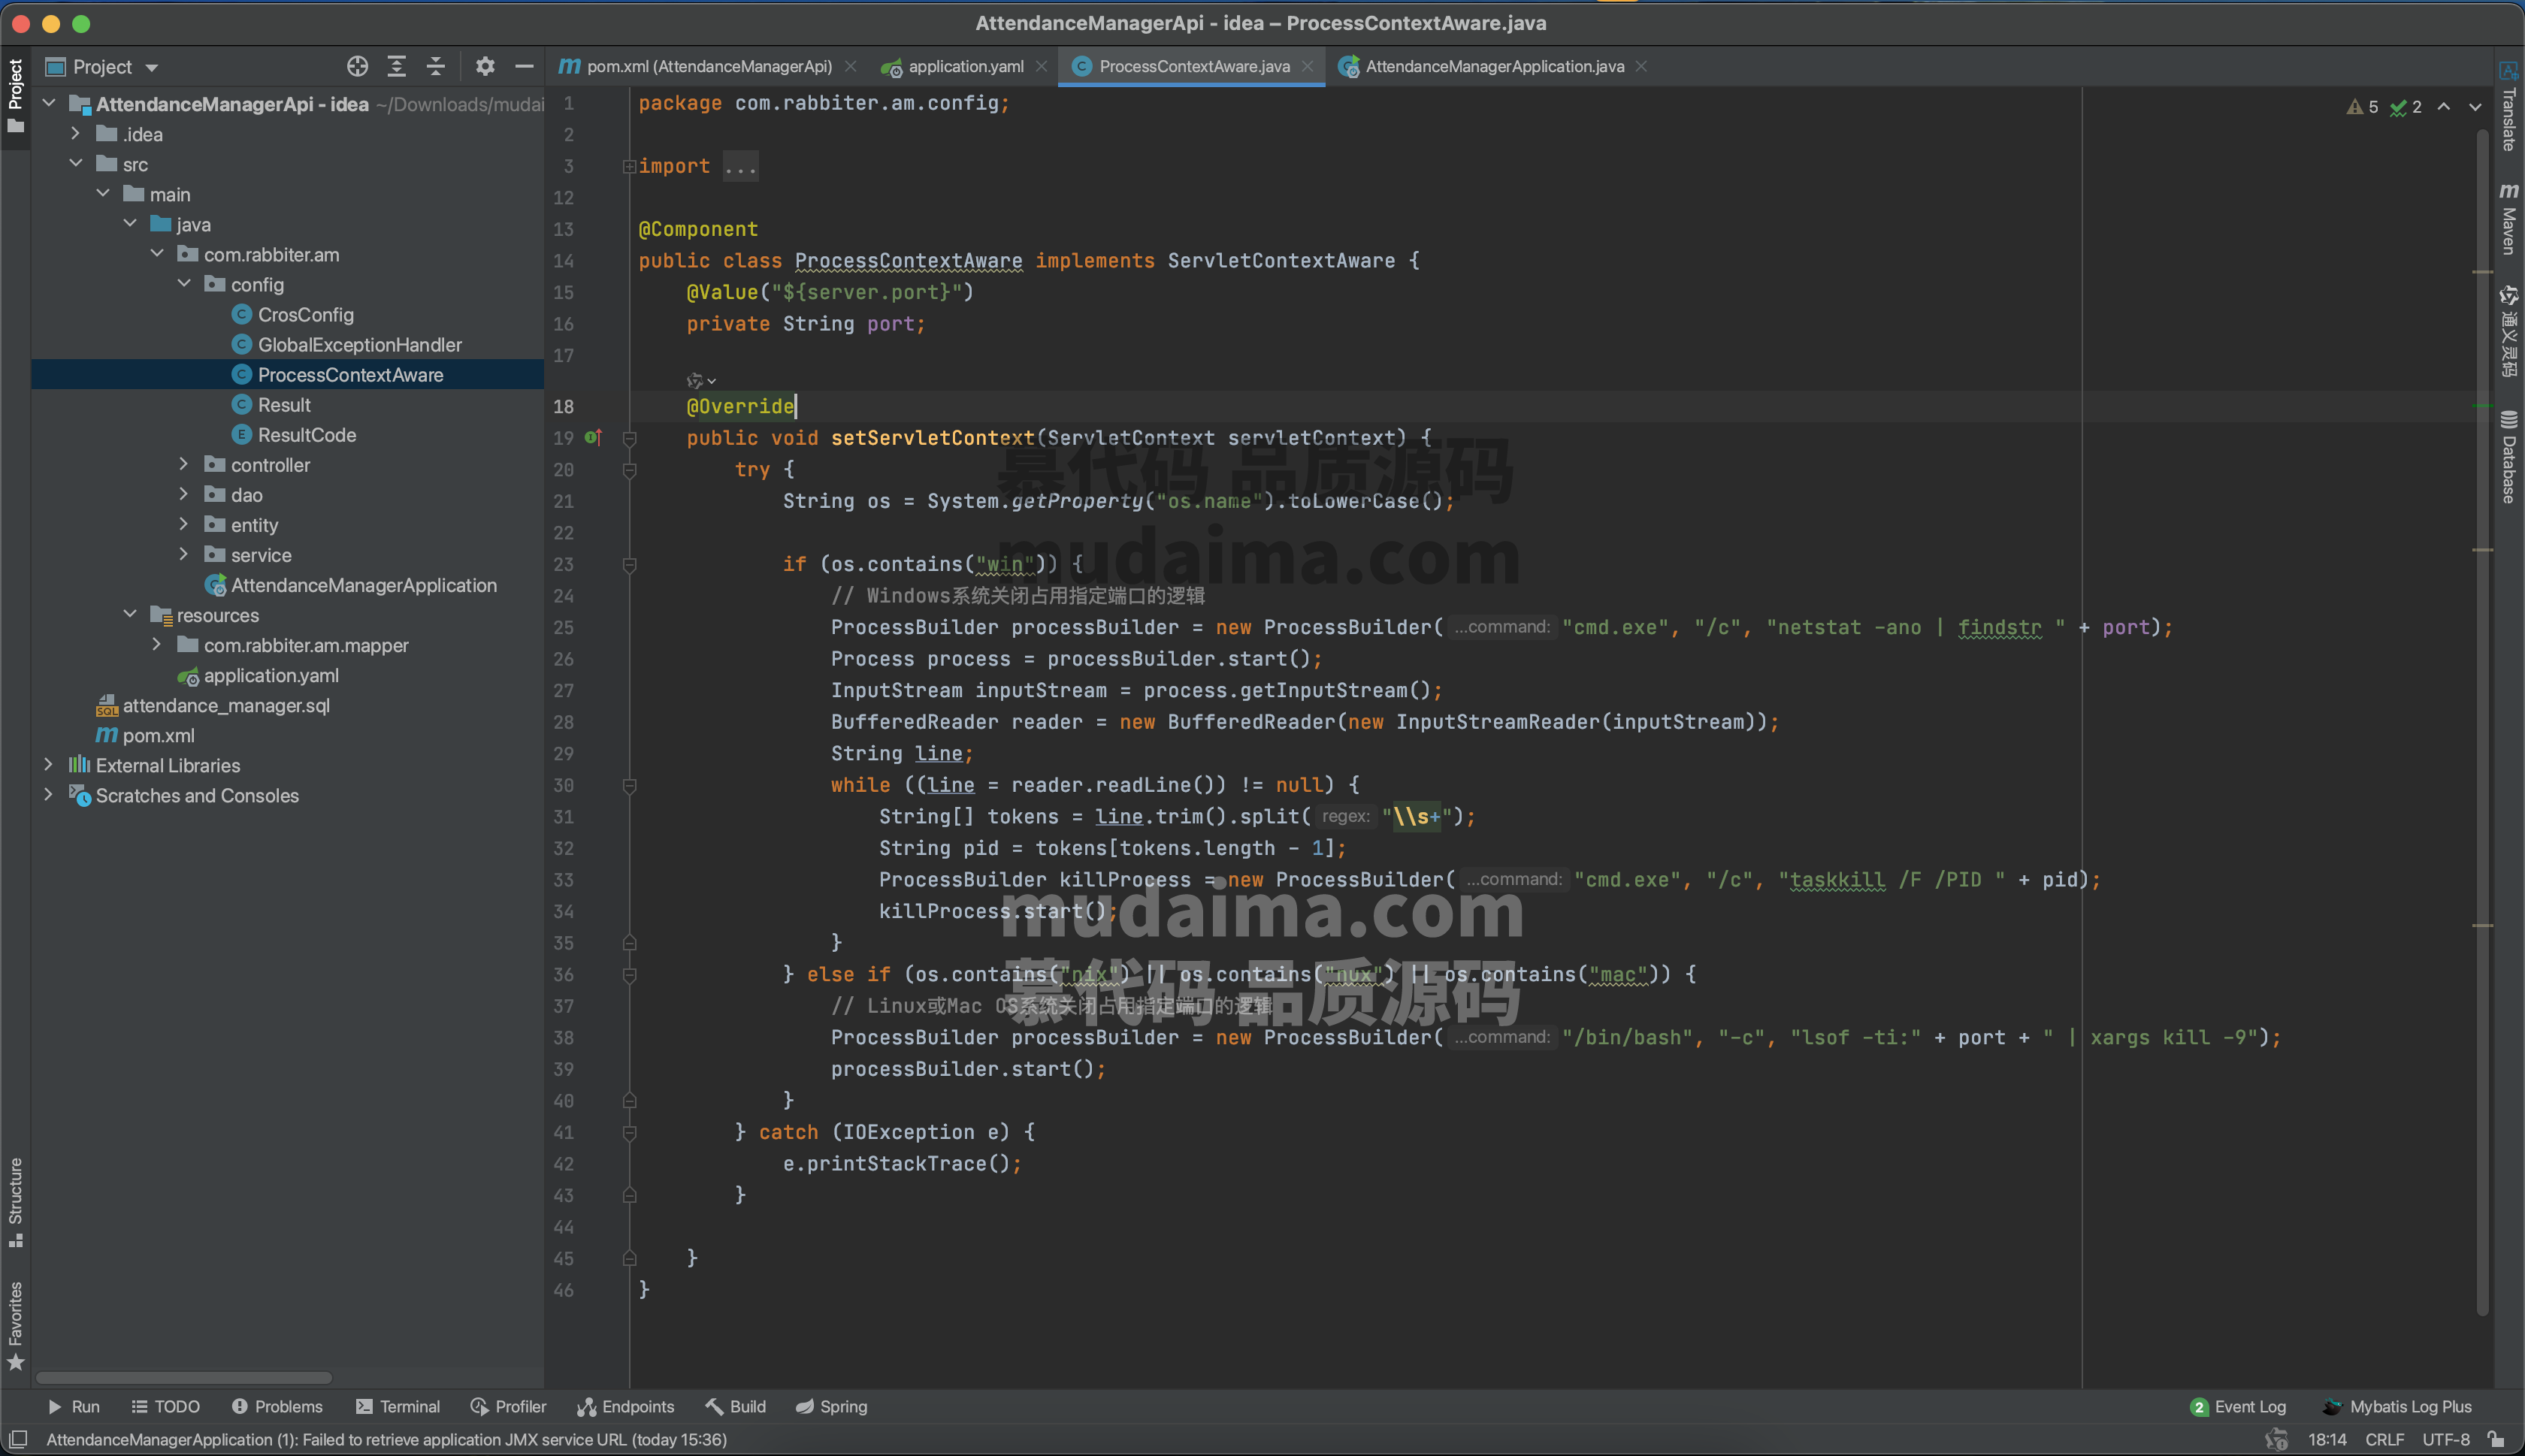Viewport: 2525px width, 1456px height.
Task: Open the Problems tool window
Action: [277, 1407]
